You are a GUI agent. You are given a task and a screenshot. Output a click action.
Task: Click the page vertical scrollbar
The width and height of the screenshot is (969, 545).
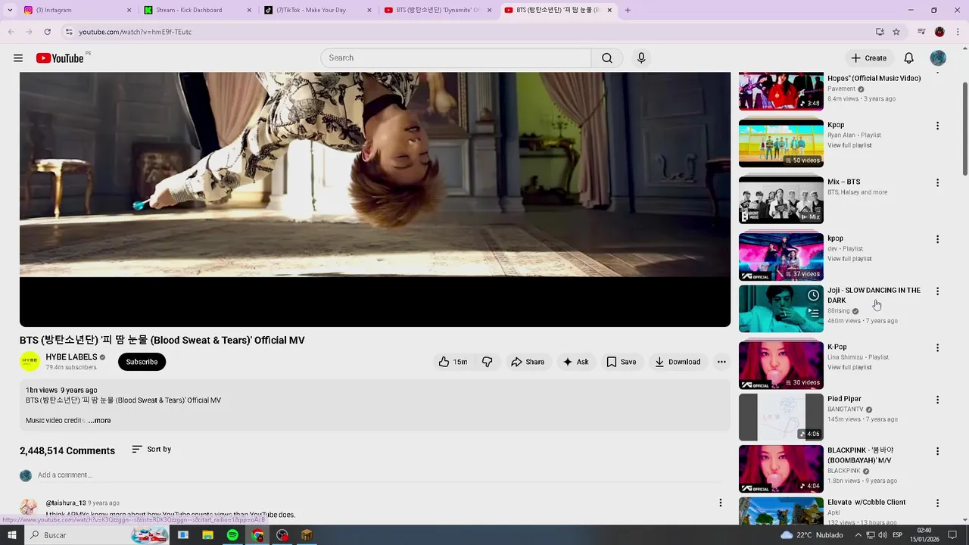click(964, 129)
